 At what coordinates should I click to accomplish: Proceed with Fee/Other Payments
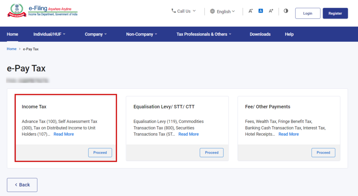tap(323, 153)
